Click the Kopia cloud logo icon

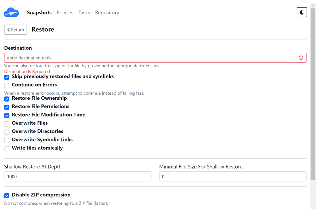click(11, 13)
